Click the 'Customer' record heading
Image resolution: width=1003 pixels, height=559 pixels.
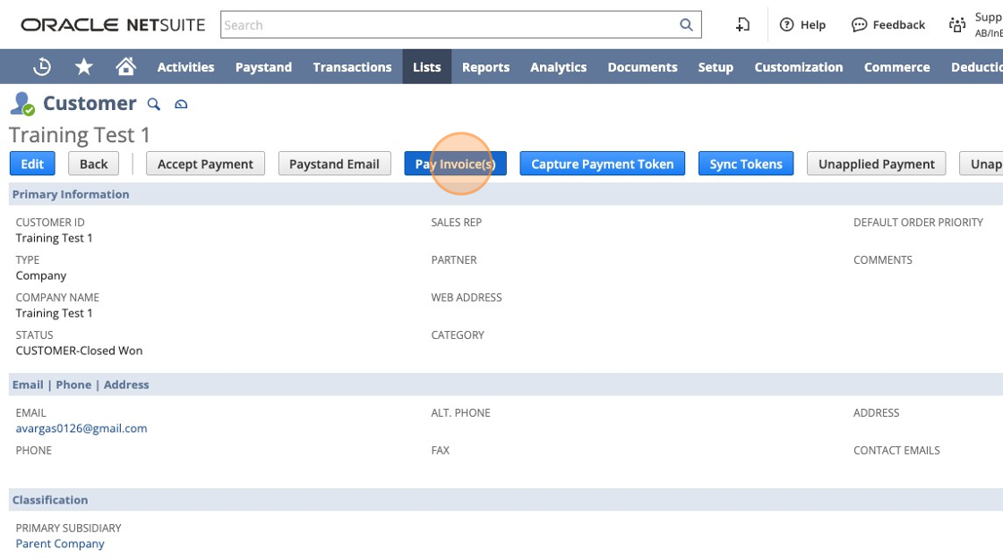click(x=90, y=103)
